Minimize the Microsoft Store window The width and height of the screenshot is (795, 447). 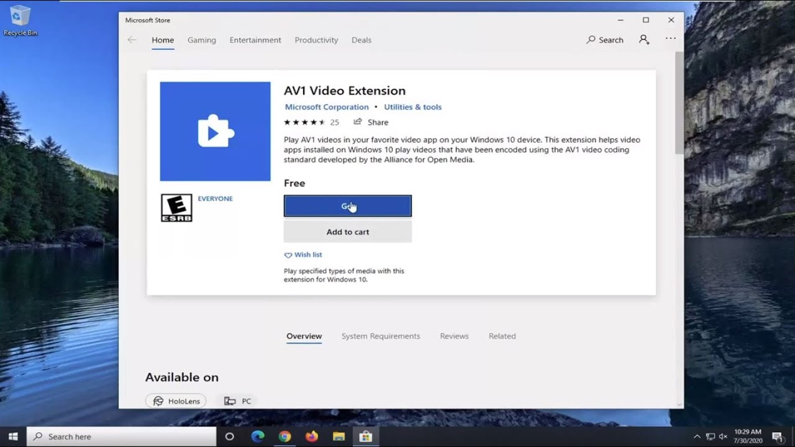point(620,20)
